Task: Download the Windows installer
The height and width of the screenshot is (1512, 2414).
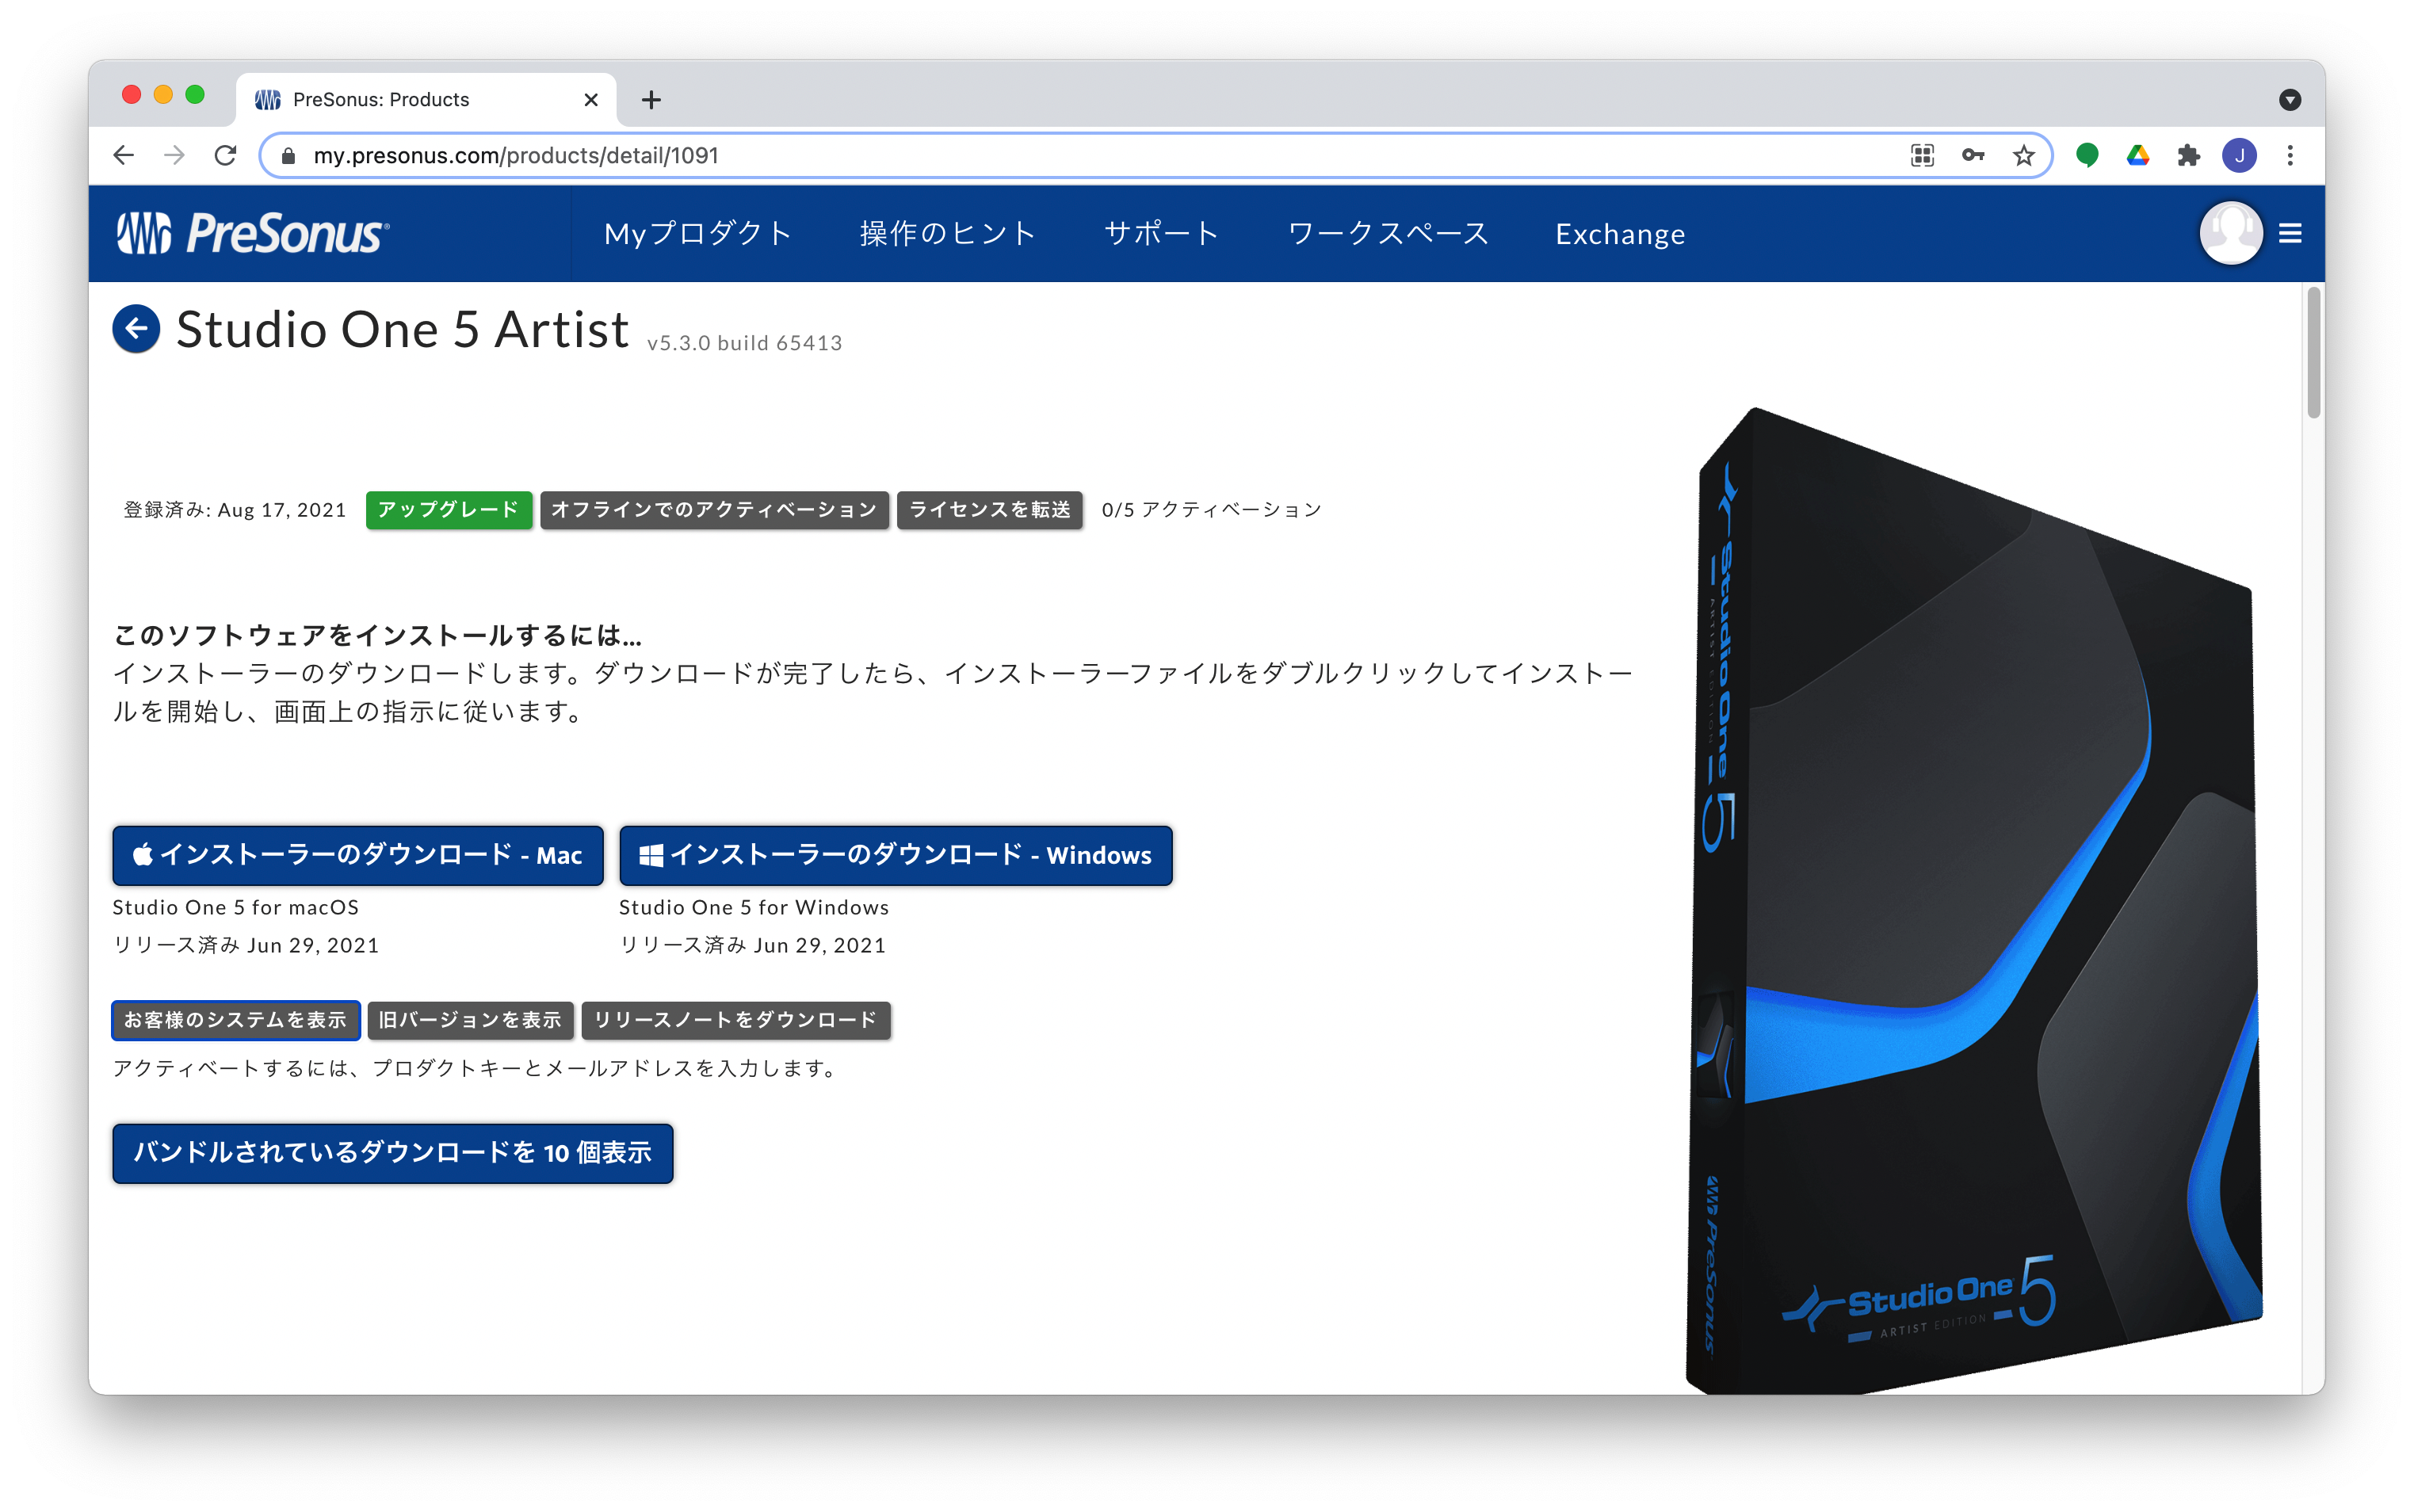Action: 895,855
